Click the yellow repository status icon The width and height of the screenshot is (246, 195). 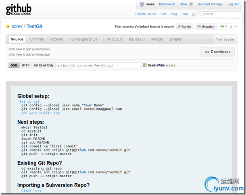click(x=8, y=27)
